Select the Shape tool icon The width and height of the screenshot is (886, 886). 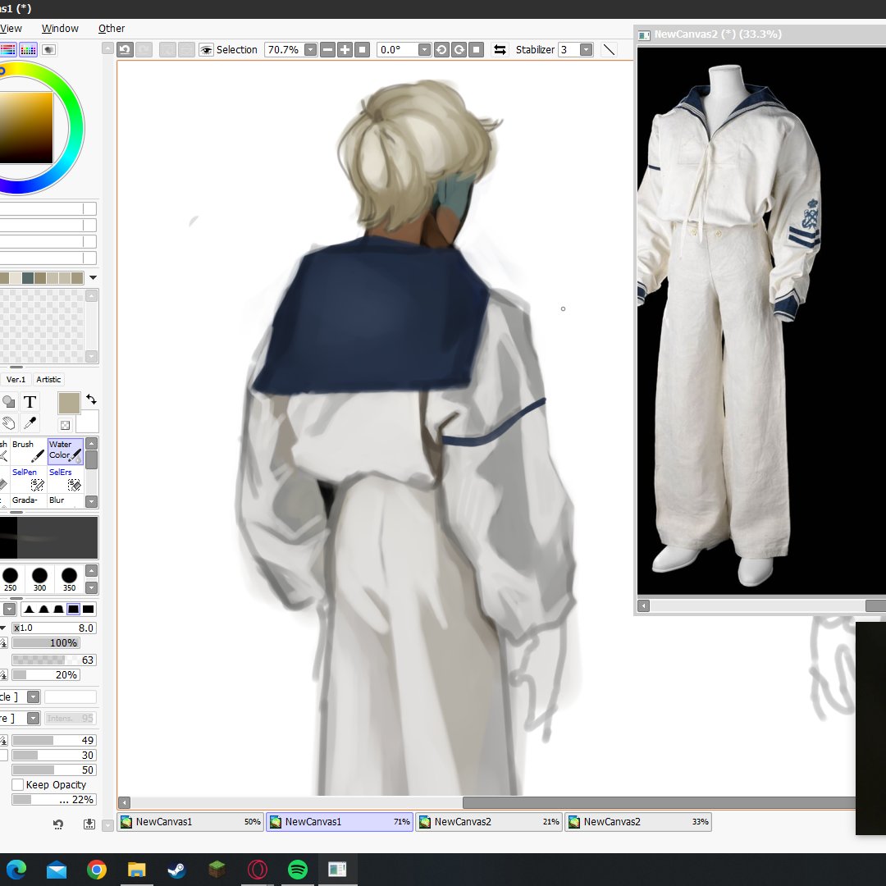[x=8, y=402]
